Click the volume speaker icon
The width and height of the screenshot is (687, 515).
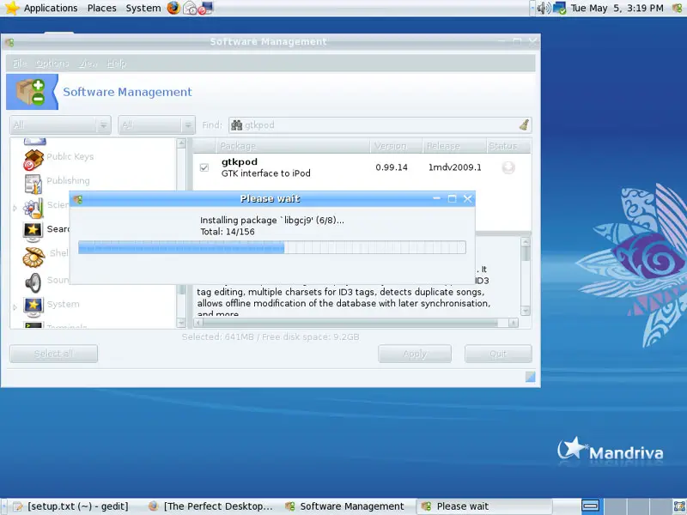[x=544, y=8]
